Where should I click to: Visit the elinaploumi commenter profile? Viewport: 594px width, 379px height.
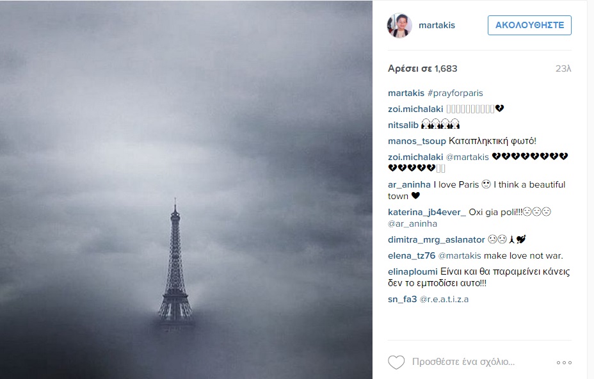(x=413, y=271)
